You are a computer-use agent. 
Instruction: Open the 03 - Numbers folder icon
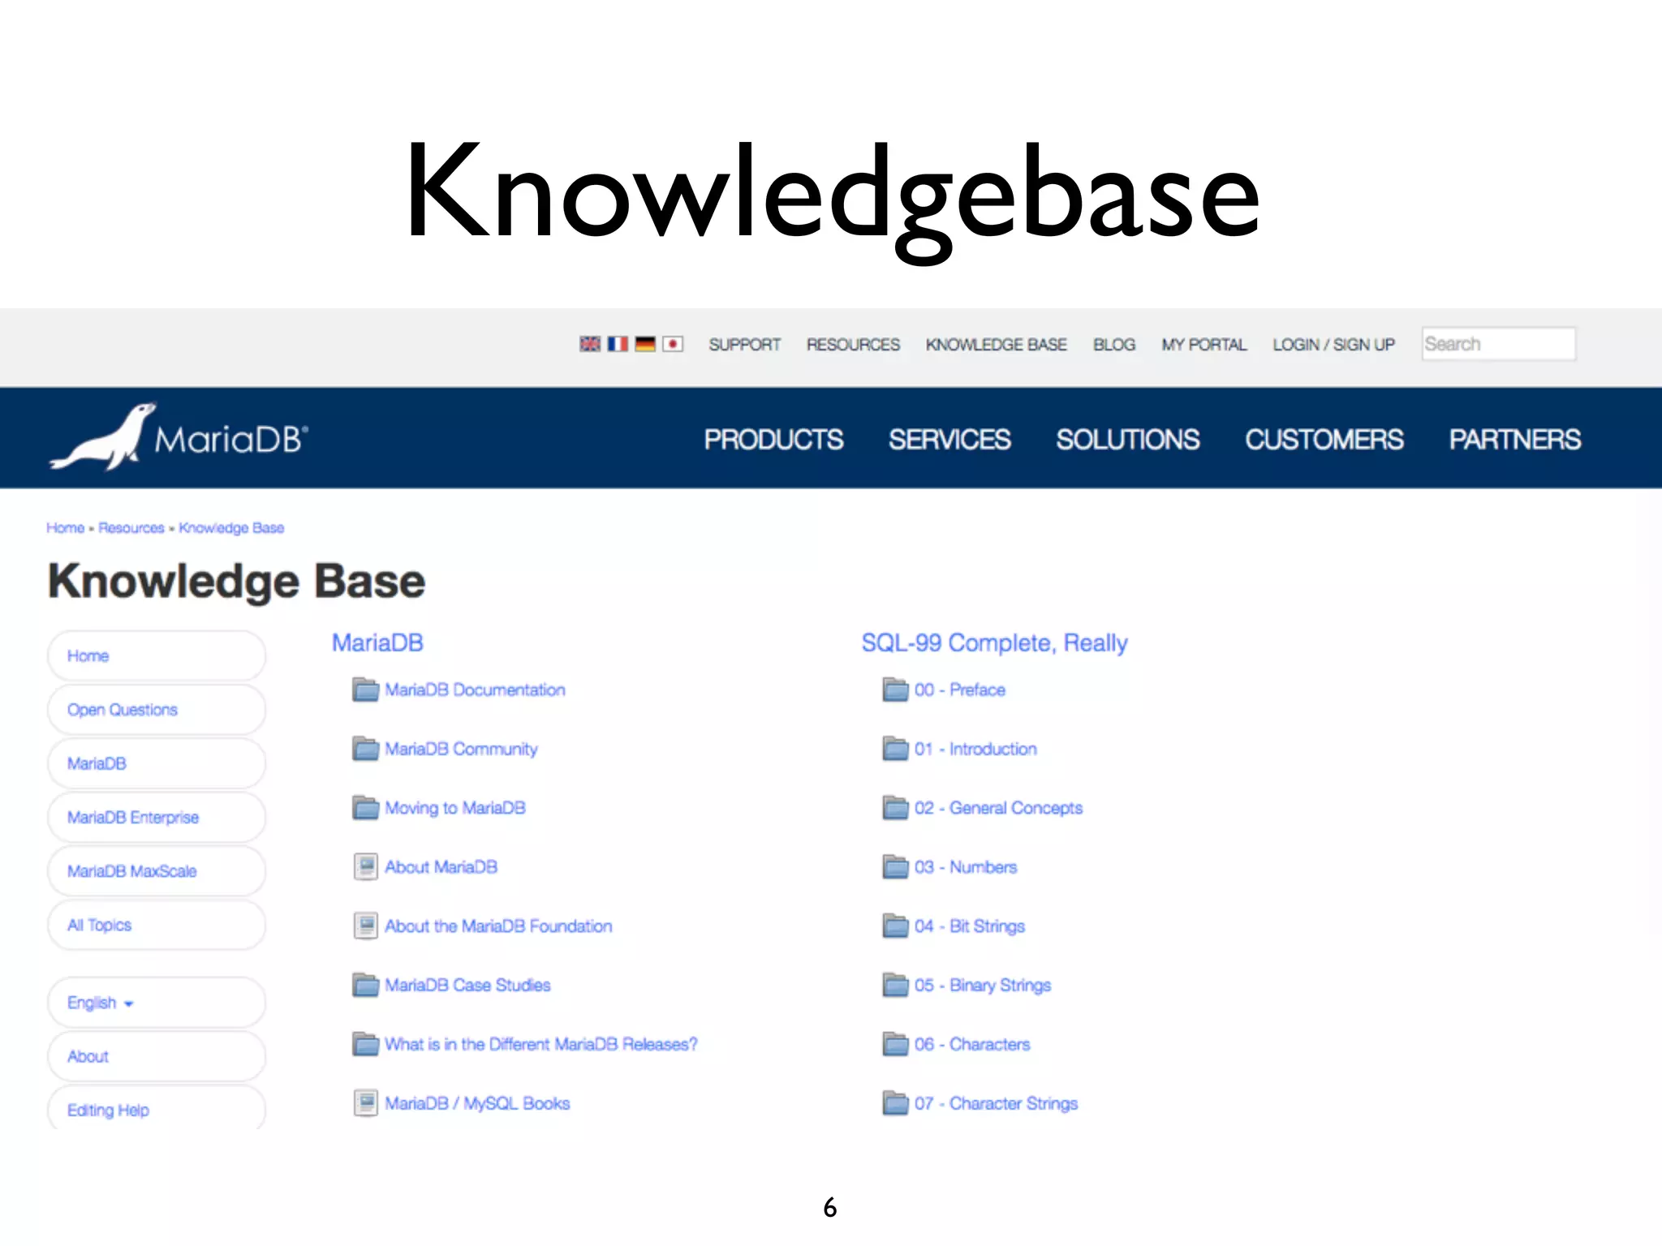point(896,867)
